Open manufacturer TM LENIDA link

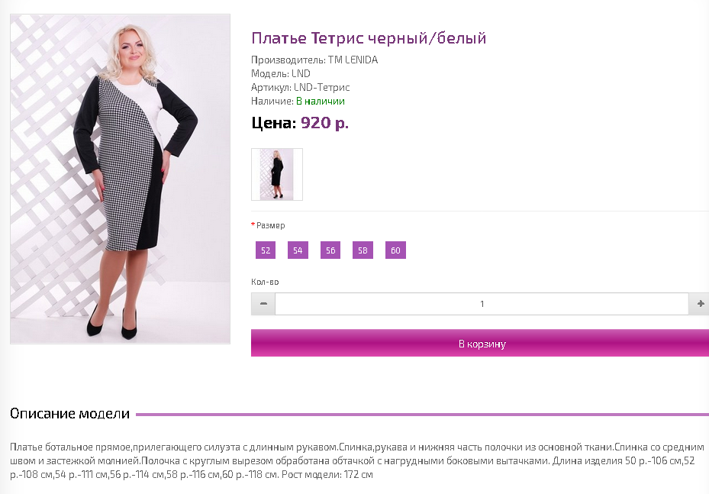[353, 60]
